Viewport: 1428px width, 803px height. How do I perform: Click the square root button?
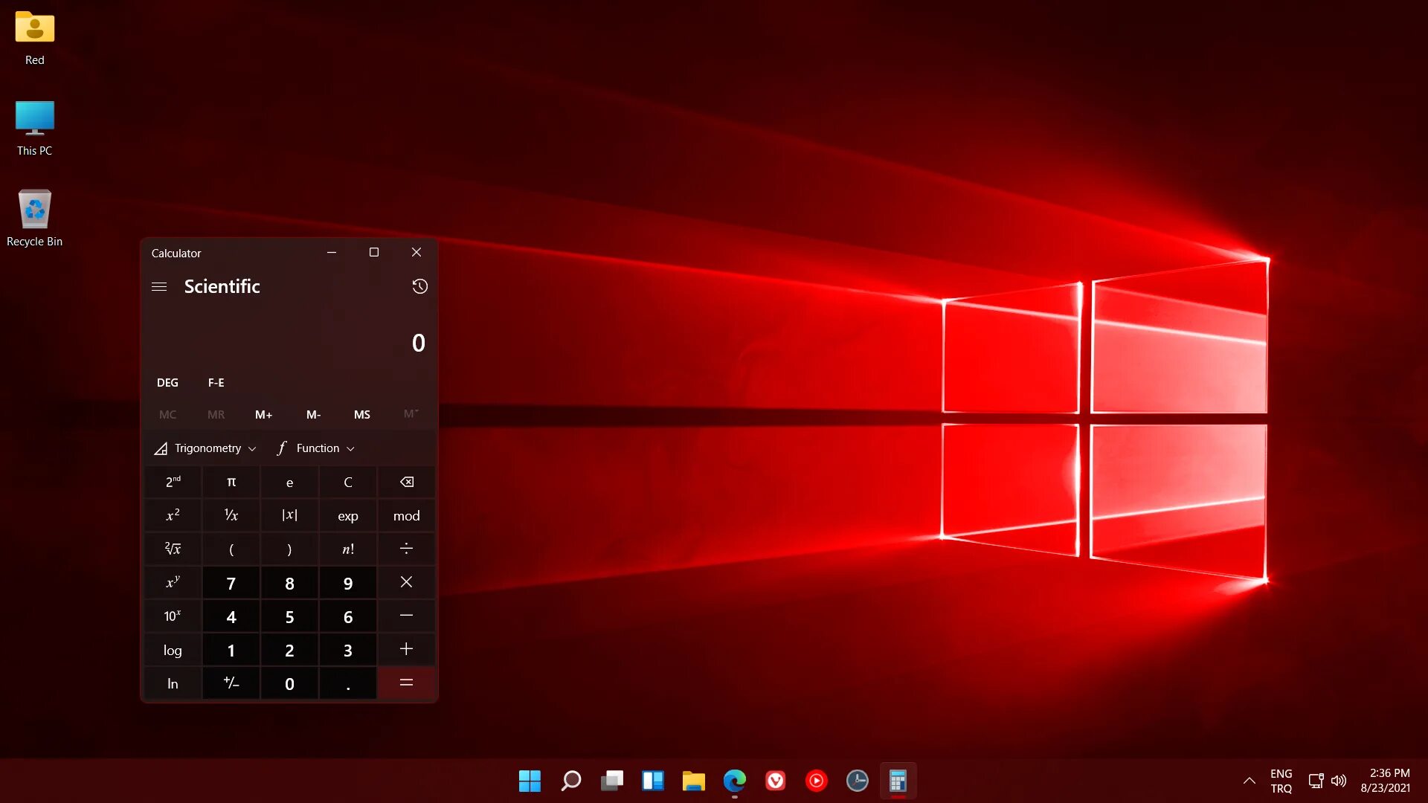pyautogui.click(x=173, y=549)
